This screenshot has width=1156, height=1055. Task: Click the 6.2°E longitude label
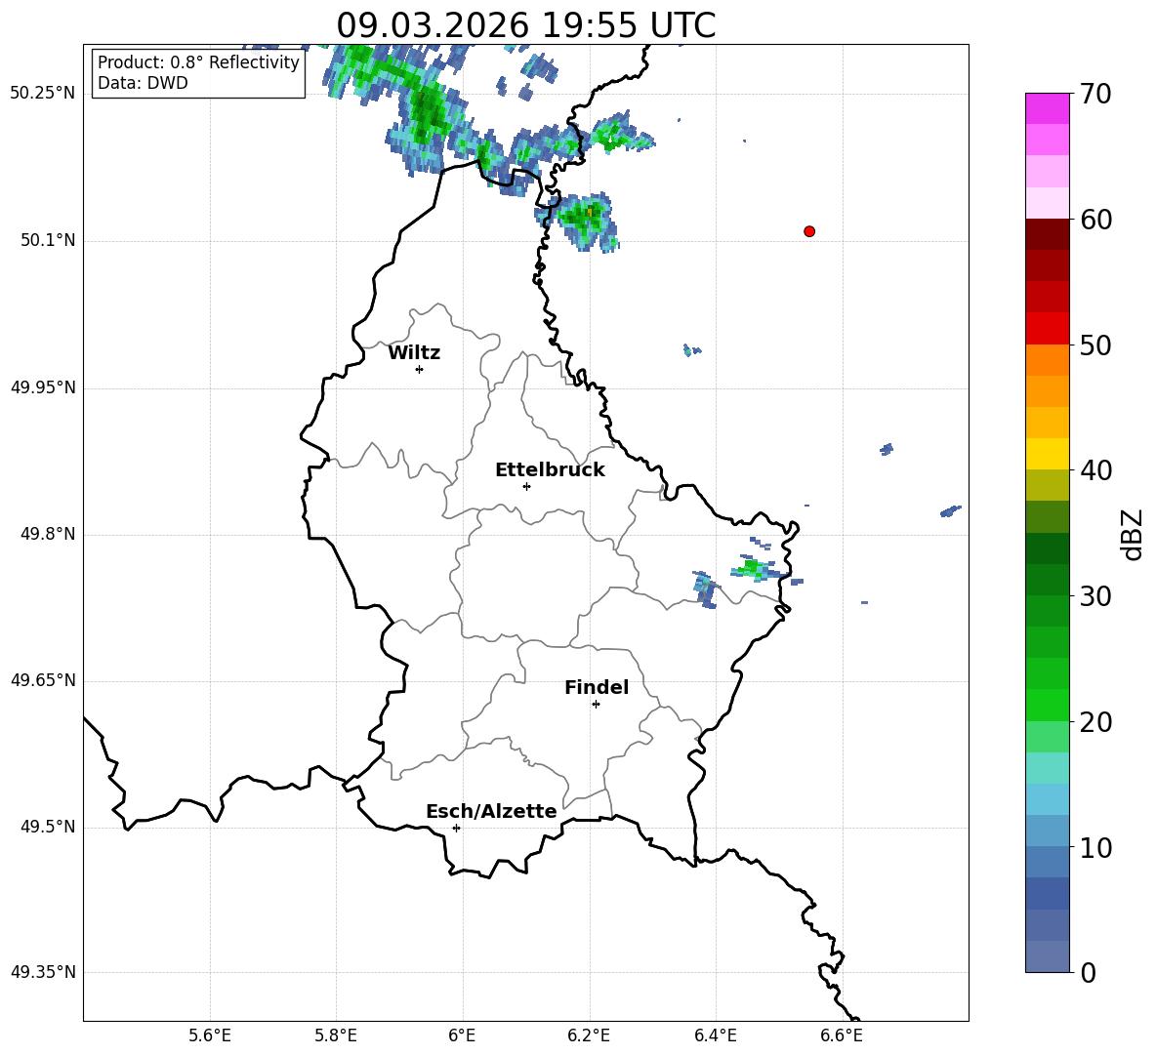pyautogui.click(x=589, y=1035)
